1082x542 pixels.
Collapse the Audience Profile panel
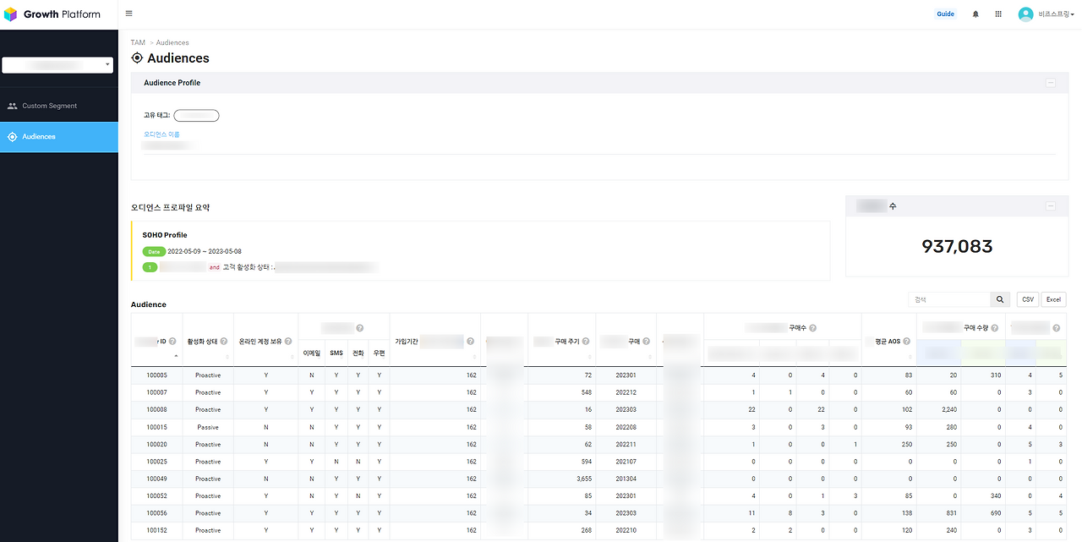1051,82
